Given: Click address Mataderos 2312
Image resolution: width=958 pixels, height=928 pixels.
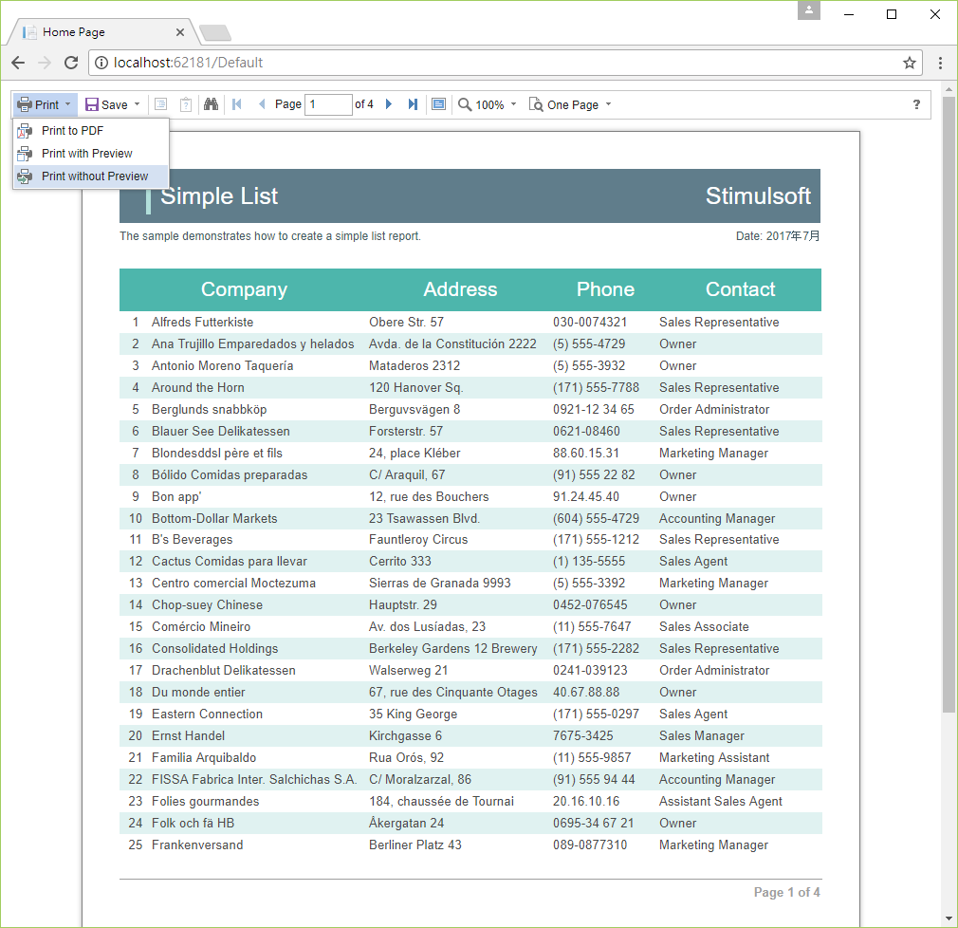Looking at the screenshot, I should [x=415, y=366].
